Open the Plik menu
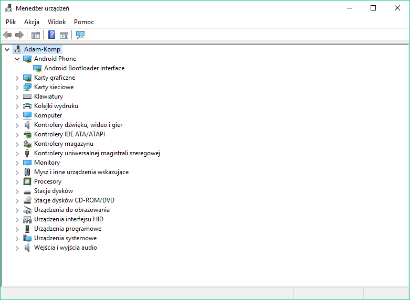This screenshot has width=410, height=300. 11,22
